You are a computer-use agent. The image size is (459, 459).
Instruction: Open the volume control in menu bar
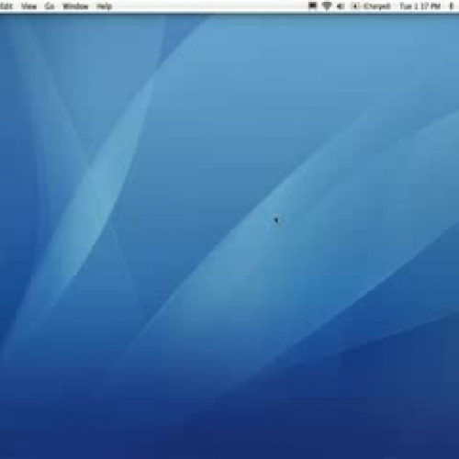click(341, 6)
